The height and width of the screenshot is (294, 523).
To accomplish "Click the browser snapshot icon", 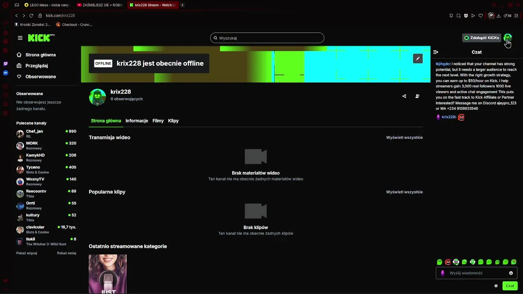I will [x=458, y=16].
